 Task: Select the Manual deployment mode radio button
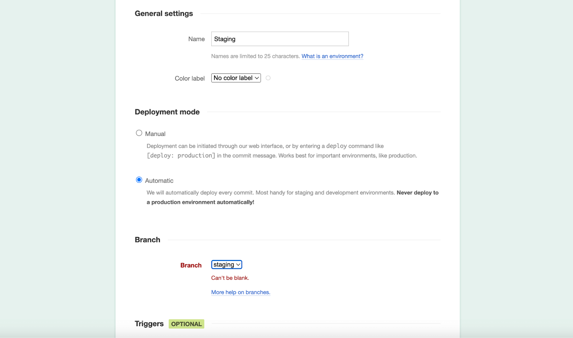pos(139,133)
